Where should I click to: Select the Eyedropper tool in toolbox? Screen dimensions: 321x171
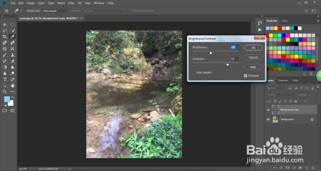[x=13, y=37]
